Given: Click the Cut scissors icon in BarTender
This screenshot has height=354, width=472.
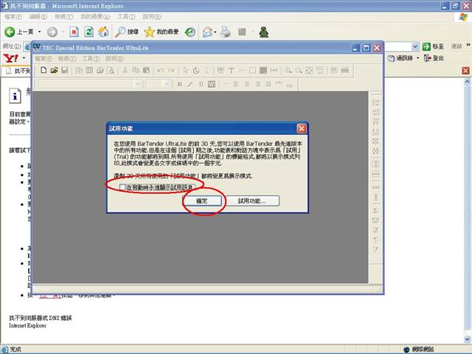Looking at the screenshot, I should tap(125, 70).
